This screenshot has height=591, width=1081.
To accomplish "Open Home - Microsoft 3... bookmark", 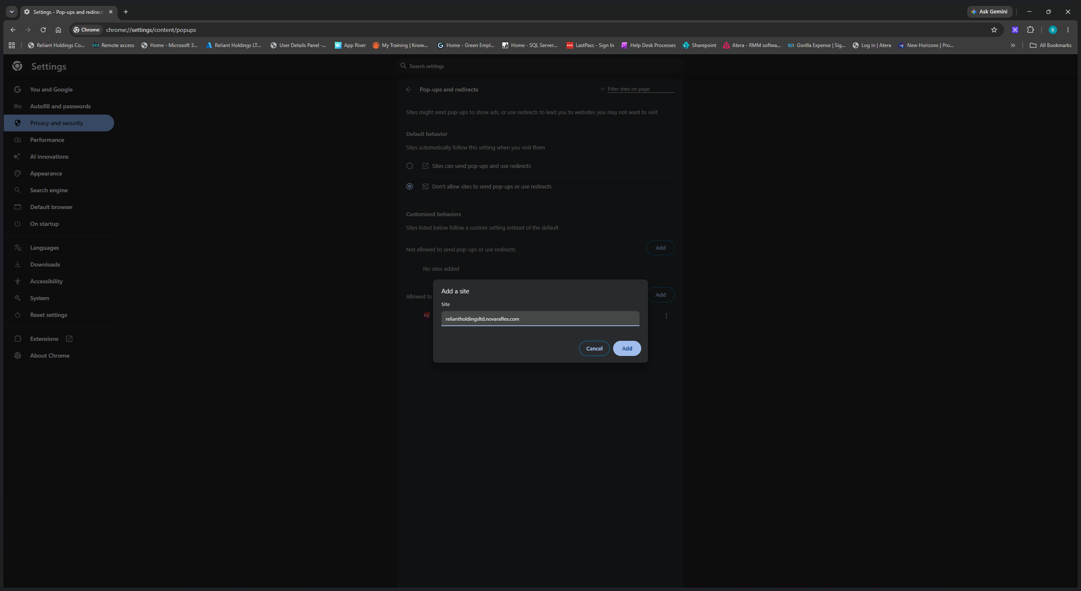I will coord(170,45).
